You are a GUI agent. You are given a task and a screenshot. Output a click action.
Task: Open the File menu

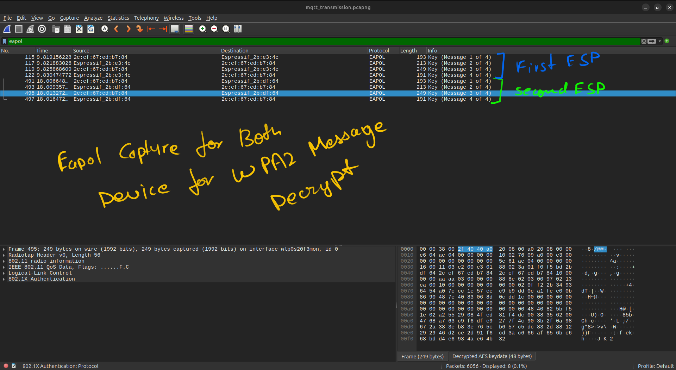[x=7, y=18]
